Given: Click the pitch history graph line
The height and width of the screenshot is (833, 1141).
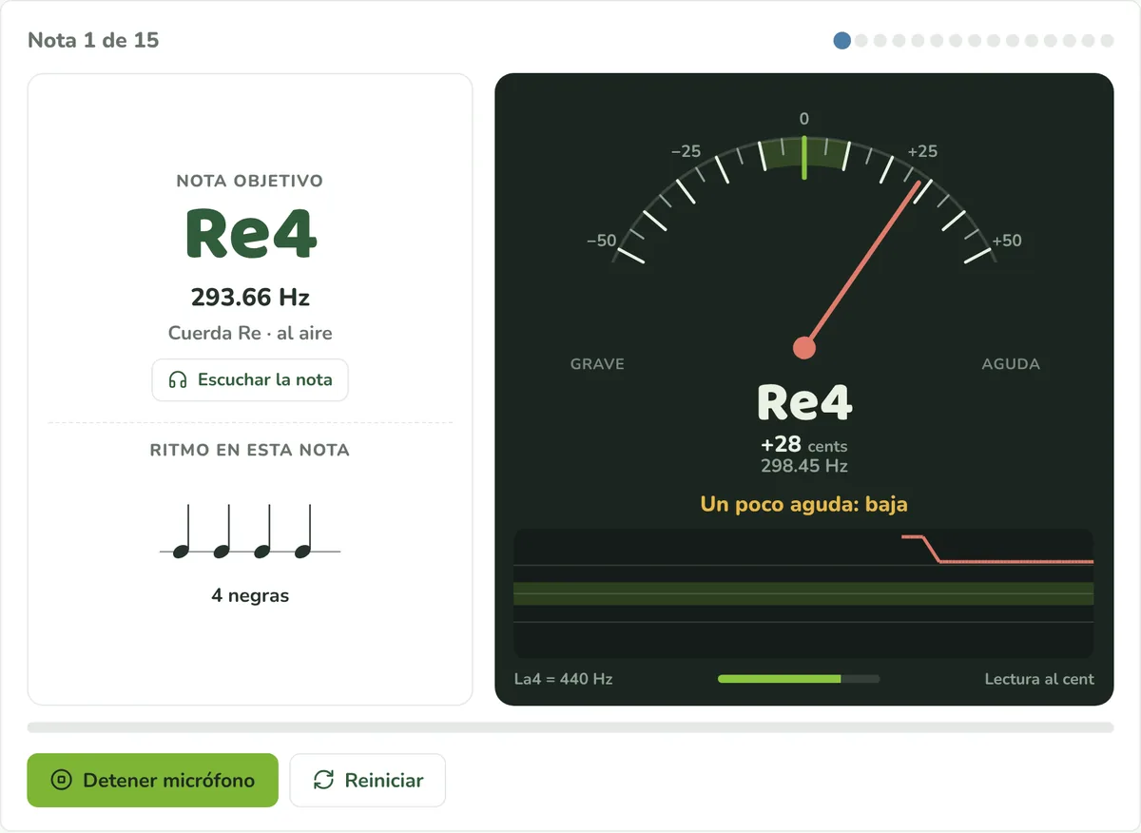Looking at the screenshot, I should [996, 551].
